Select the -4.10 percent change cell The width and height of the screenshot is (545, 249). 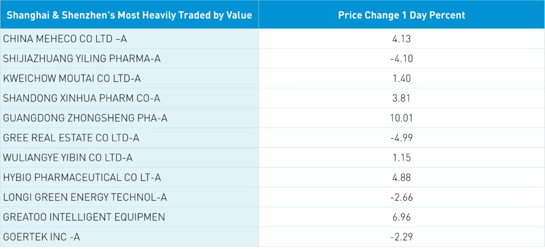(401, 59)
